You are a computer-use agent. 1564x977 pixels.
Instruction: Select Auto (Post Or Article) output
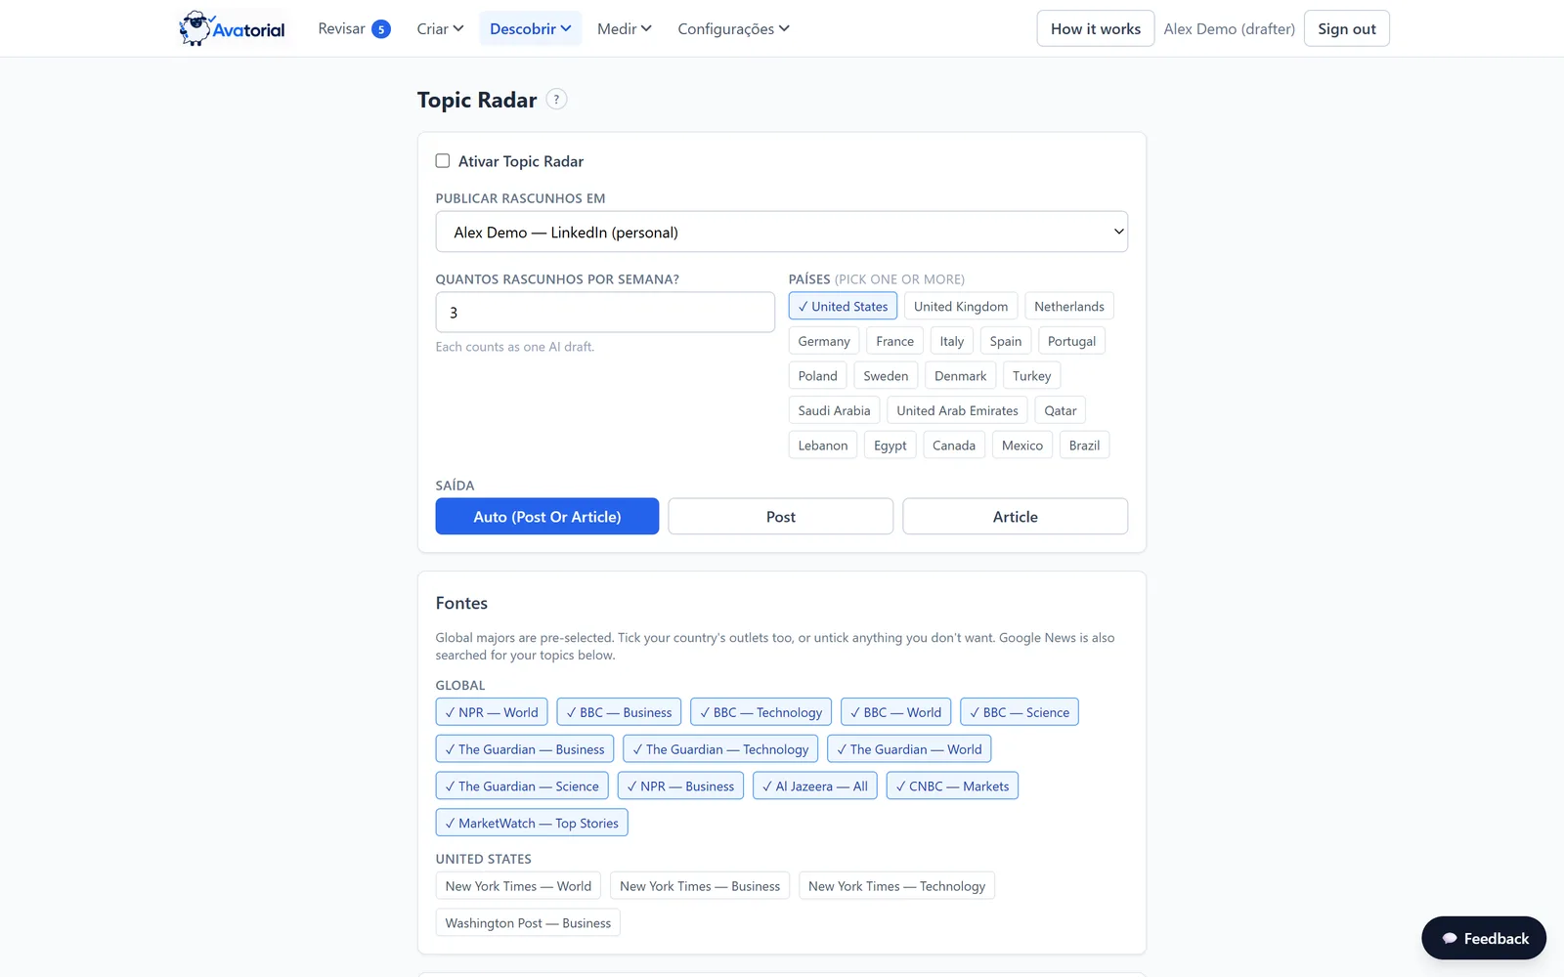(x=547, y=517)
